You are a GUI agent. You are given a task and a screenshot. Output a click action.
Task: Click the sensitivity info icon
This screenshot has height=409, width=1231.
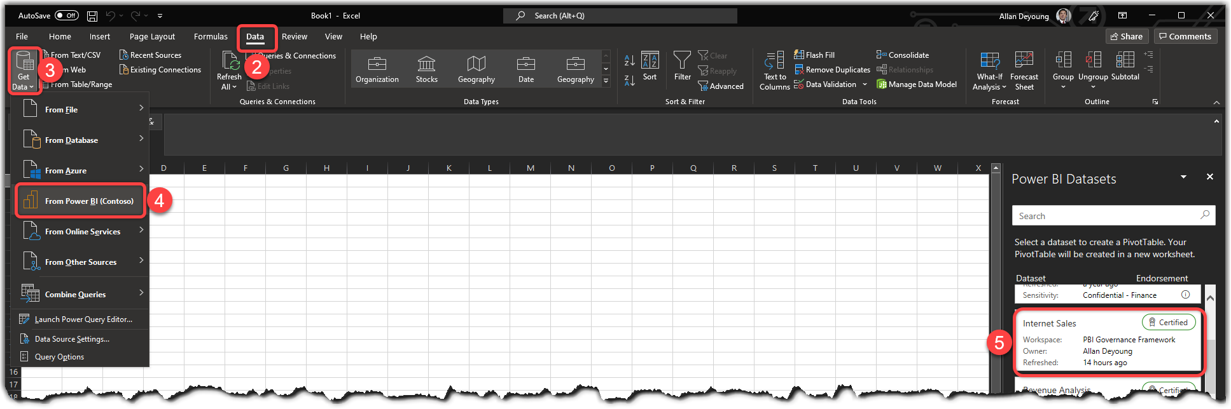click(1185, 295)
